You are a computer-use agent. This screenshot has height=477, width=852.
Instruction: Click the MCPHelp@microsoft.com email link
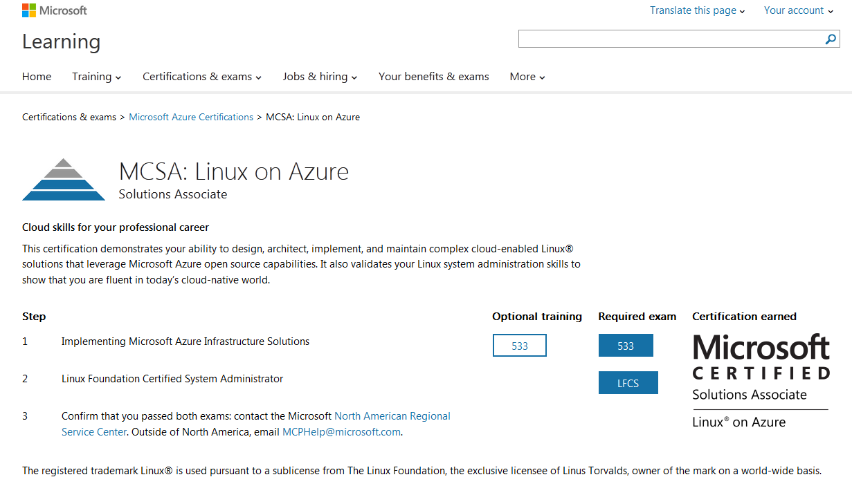point(342,432)
